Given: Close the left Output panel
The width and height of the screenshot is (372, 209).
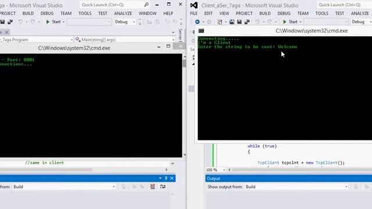Looking at the screenshot, I should 172,178.
